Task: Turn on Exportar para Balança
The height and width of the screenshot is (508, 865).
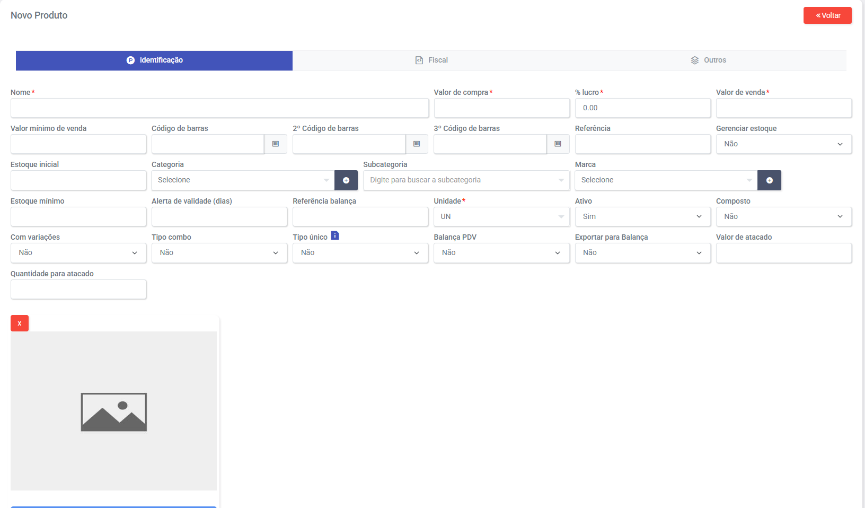Action: click(642, 253)
